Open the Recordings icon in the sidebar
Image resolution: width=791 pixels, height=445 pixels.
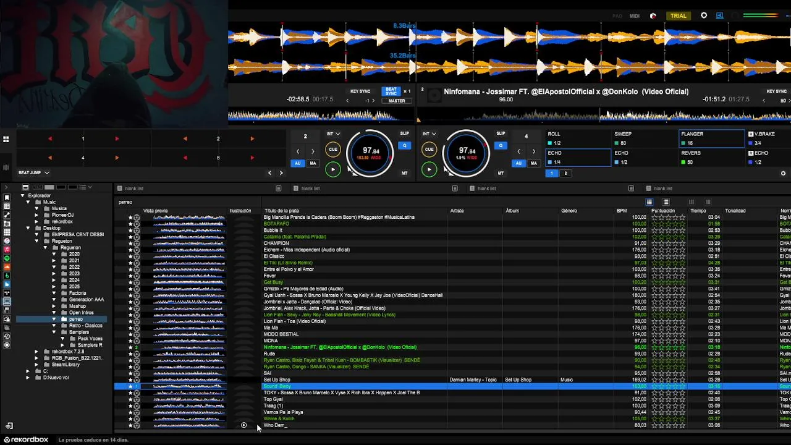coord(7,345)
